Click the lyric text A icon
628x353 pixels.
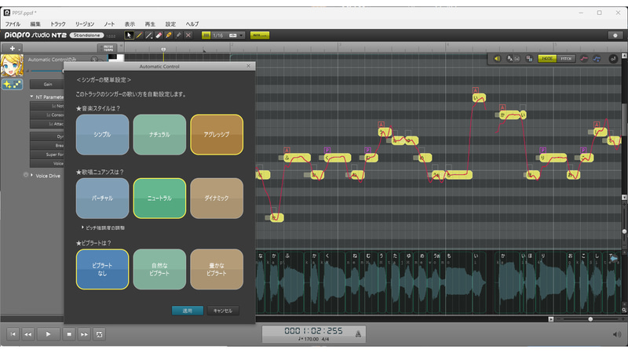coord(509,59)
